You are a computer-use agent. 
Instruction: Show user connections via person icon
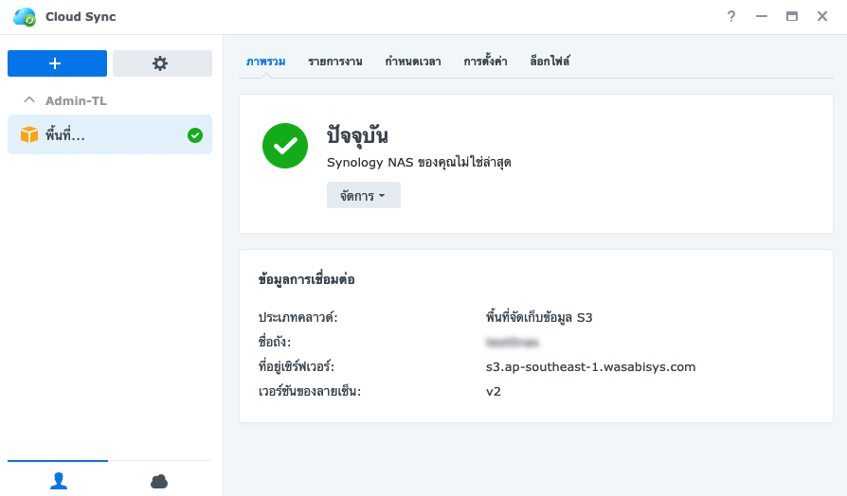coord(59,480)
